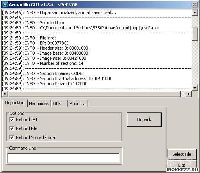Screen dimensions: 200x173
Task: Click the 'File info:' log line
Action: point(29,38)
